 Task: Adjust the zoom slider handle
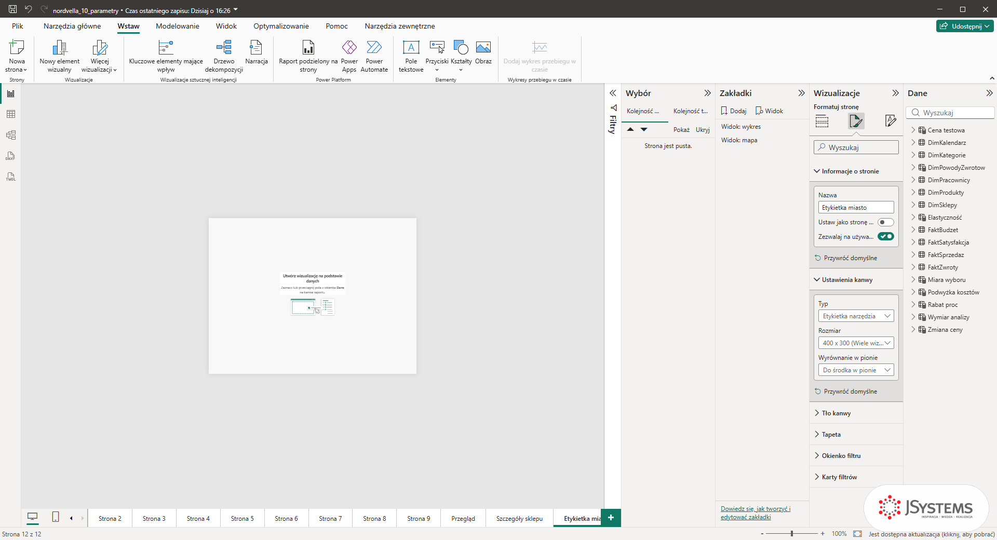point(792,534)
